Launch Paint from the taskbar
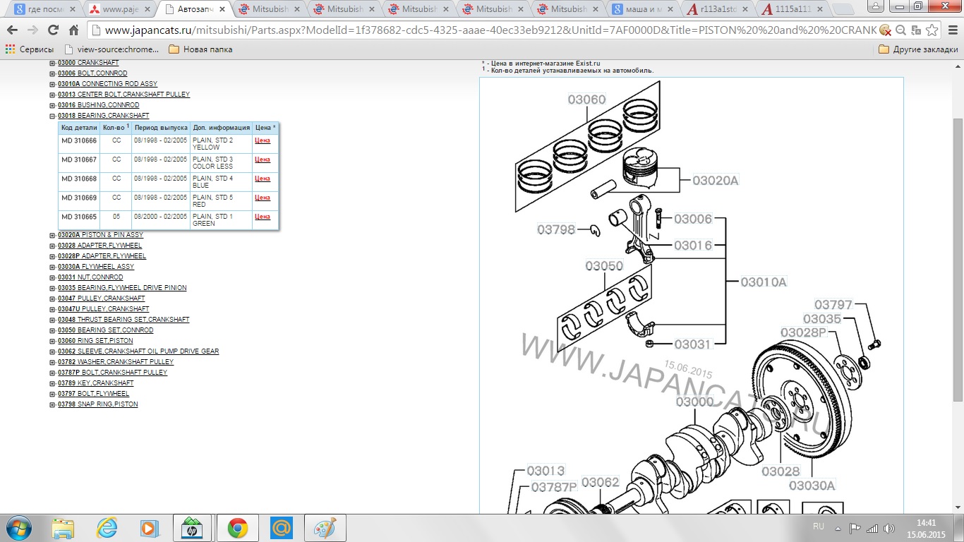The image size is (964, 542). (x=324, y=528)
